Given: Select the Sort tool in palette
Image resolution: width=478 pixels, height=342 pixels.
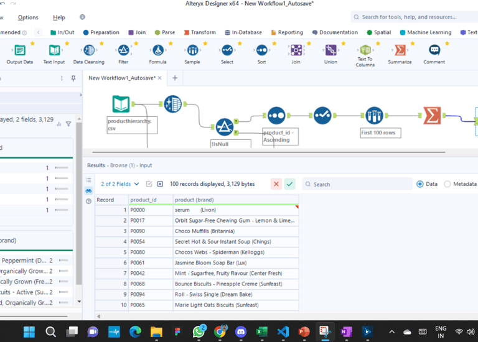Looking at the screenshot, I should (261, 54).
